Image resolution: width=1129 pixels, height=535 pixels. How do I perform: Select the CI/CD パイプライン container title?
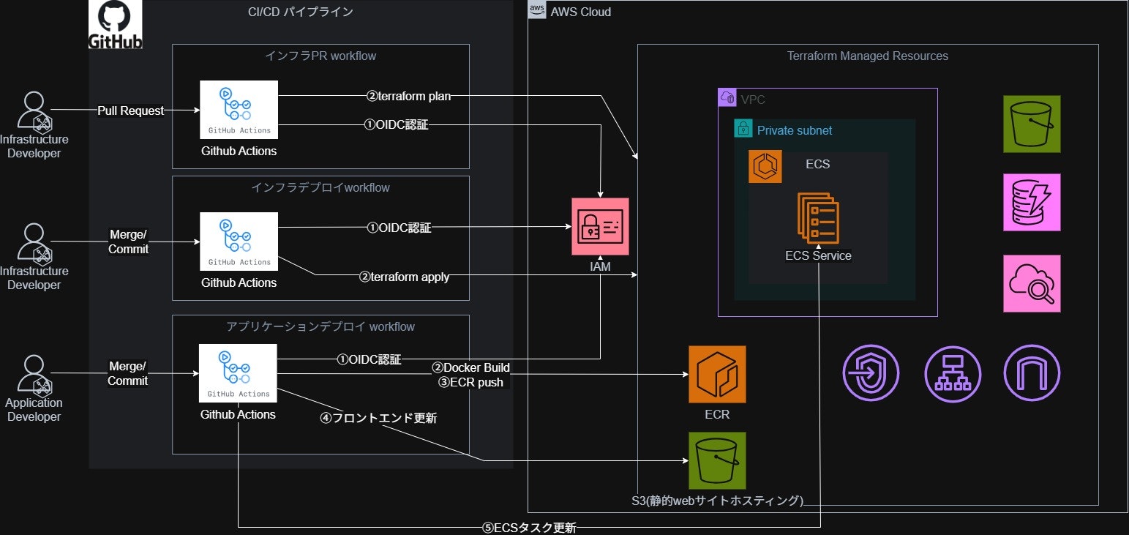[x=300, y=12]
